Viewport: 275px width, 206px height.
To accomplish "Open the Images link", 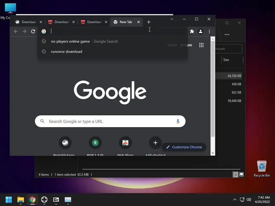I will click(x=186, y=45).
